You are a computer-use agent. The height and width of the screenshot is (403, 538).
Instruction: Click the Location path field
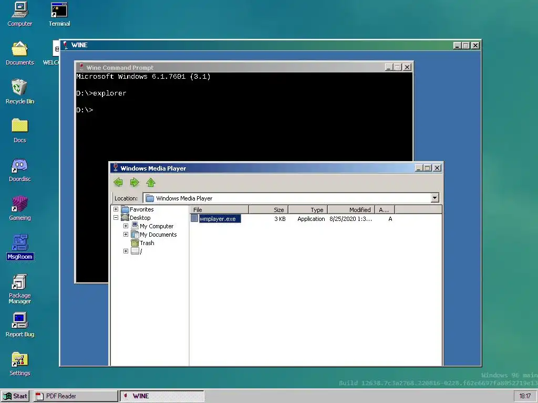click(287, 198)
